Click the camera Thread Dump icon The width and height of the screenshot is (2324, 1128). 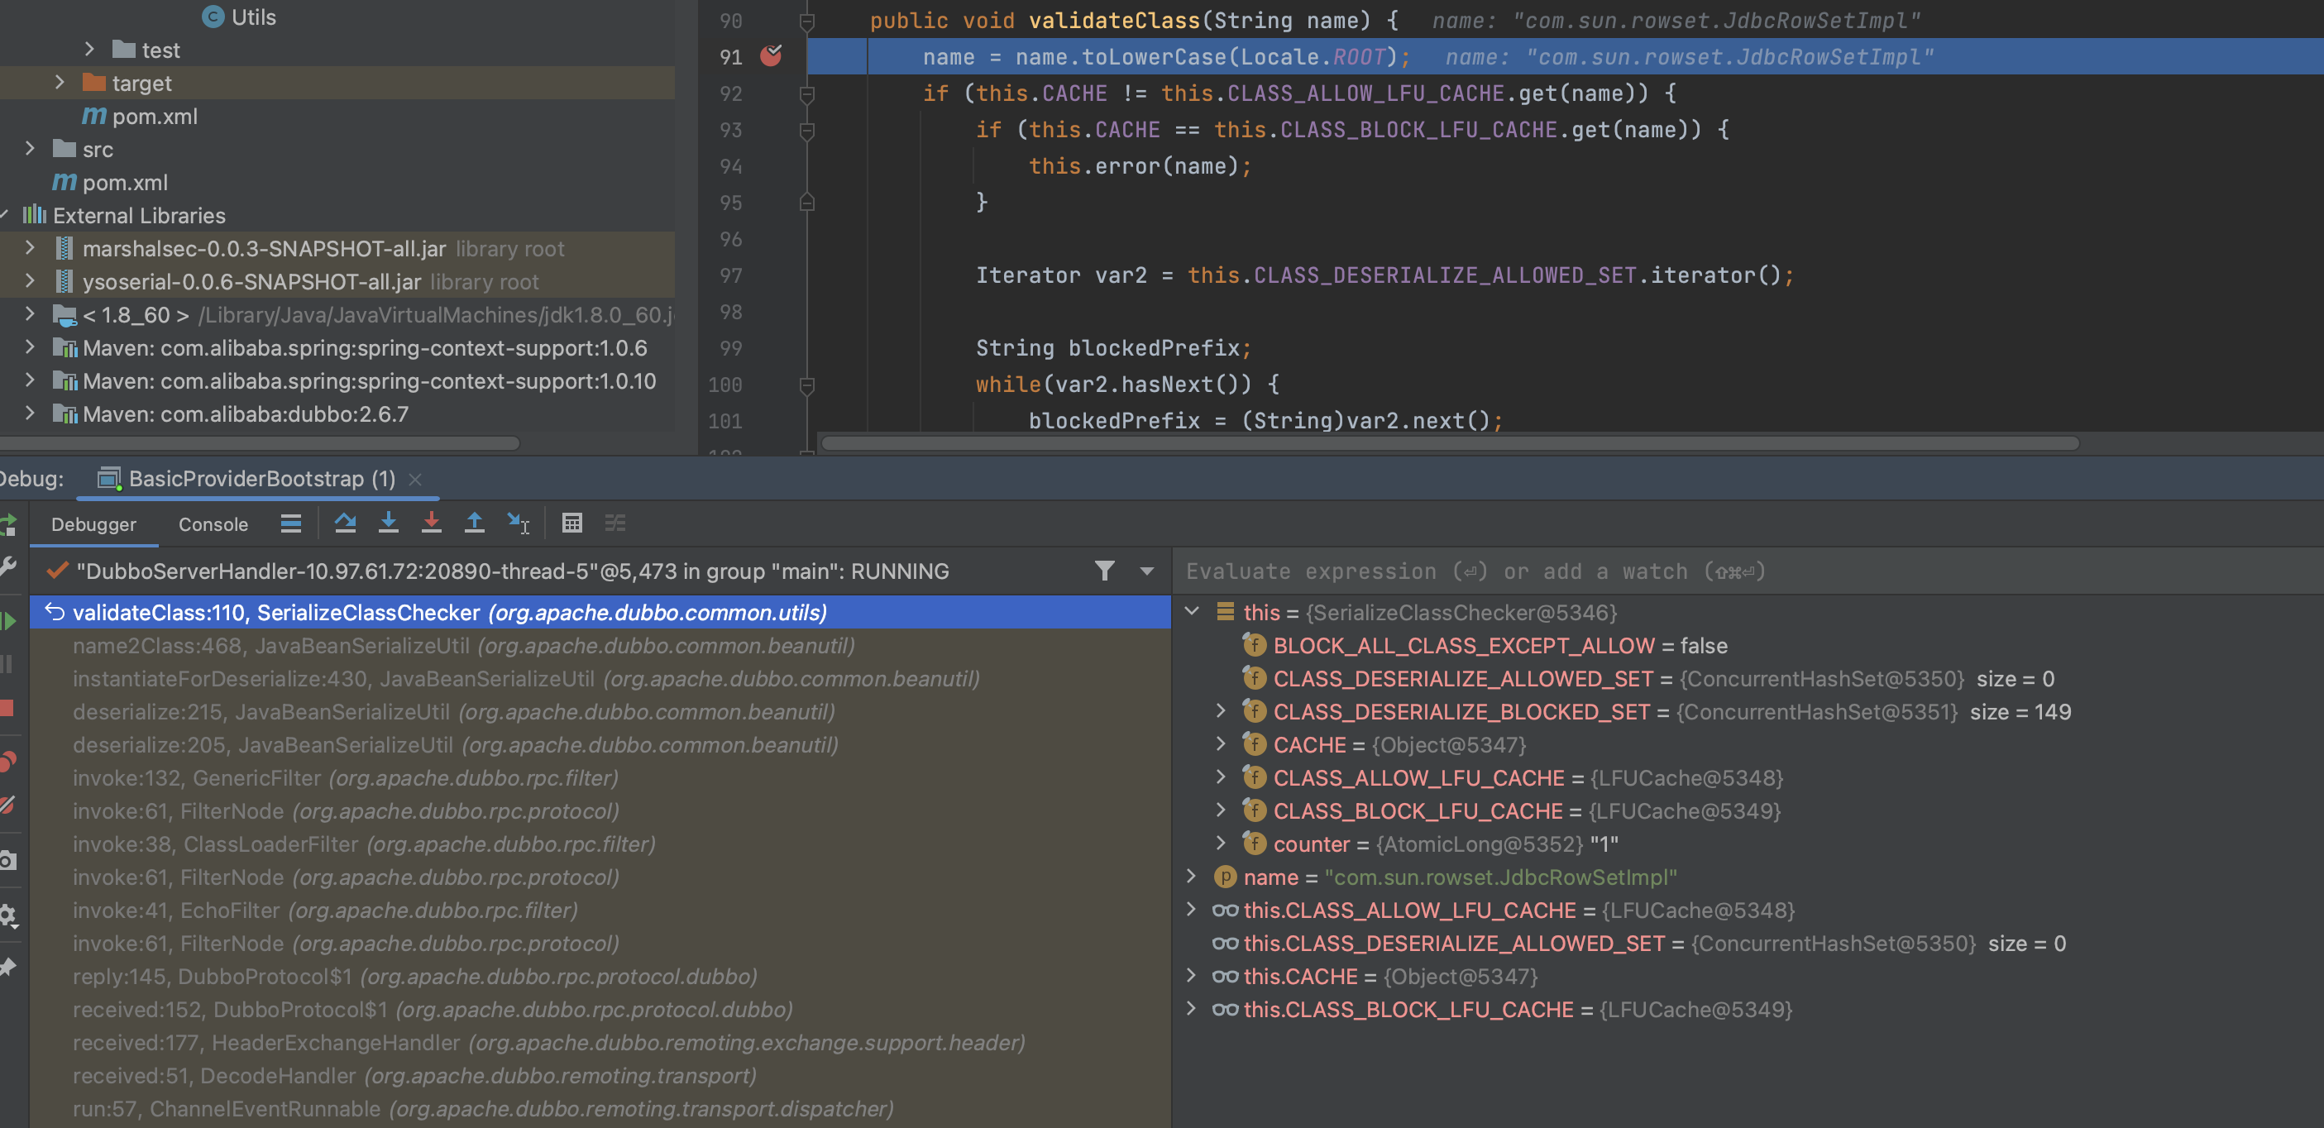click(7, 861)
